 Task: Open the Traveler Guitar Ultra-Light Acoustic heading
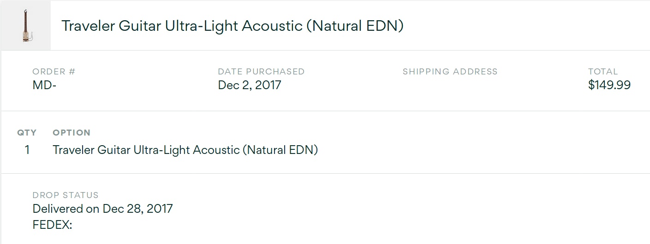[182, 26]
